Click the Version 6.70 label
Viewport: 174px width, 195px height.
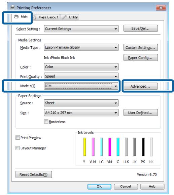coord(147,175)
